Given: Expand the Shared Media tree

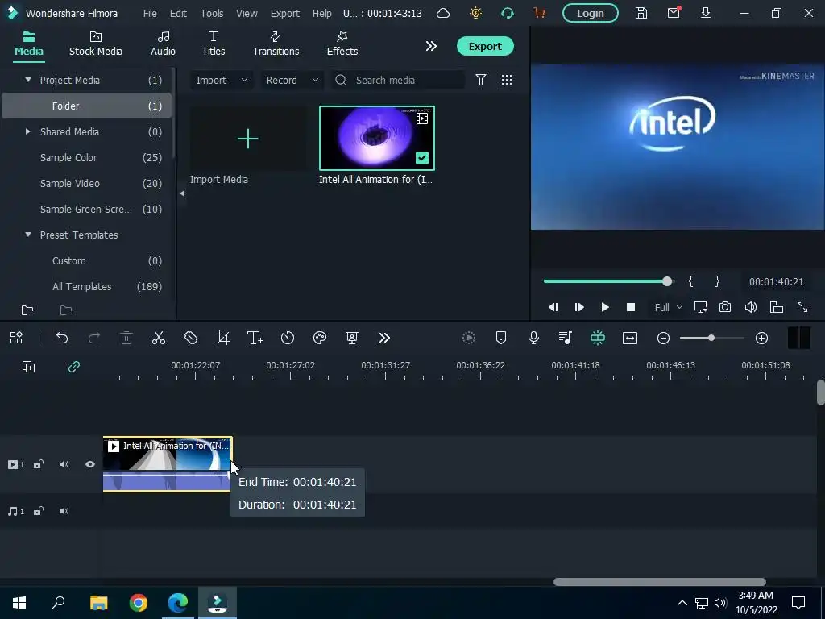Looking at the screenshot, I should [x=28, y=131].
